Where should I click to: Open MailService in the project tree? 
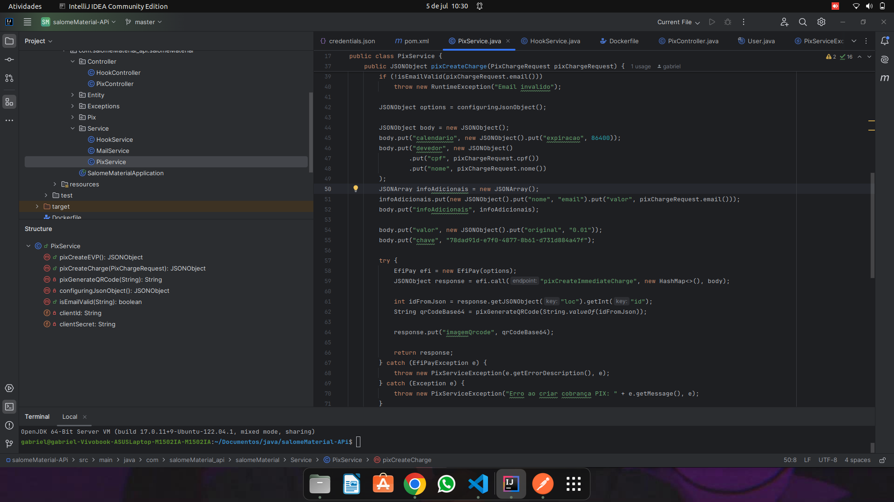[113, 151]
